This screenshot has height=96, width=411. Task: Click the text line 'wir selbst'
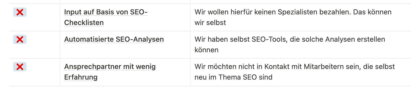pyautogui.click(x=210, y=23)
